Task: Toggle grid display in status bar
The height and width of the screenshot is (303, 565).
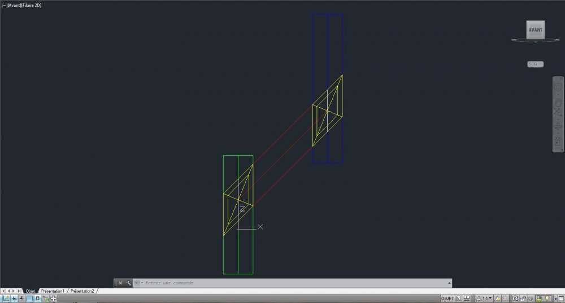Action: [x=29, y=298]
